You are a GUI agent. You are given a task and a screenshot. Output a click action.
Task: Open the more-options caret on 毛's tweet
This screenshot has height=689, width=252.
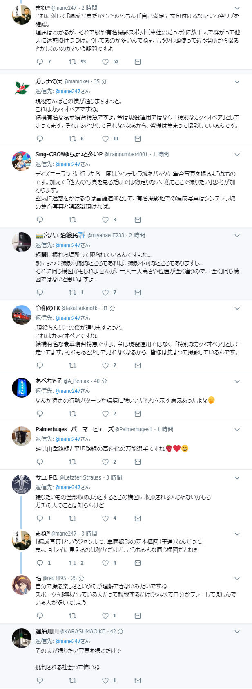[237, 579]
